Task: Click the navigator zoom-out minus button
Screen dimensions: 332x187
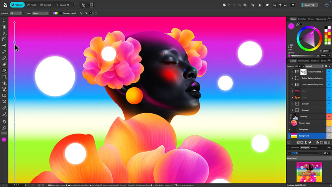Action: (289, 153)
